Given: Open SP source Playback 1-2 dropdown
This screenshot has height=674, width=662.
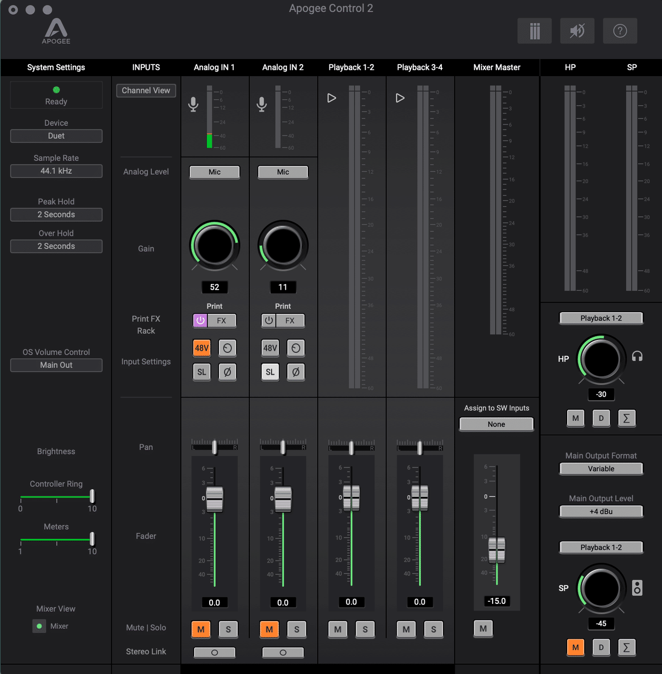Looking at the screenshot, I should click(x=601, y=547).
